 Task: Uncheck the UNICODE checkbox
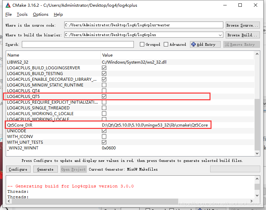[x=104, y=131]
